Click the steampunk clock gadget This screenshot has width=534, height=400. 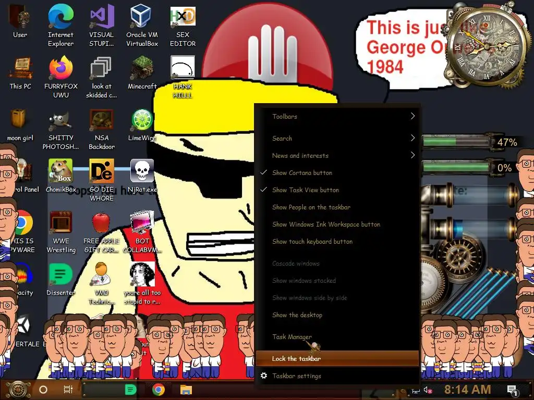pos(486,46)
